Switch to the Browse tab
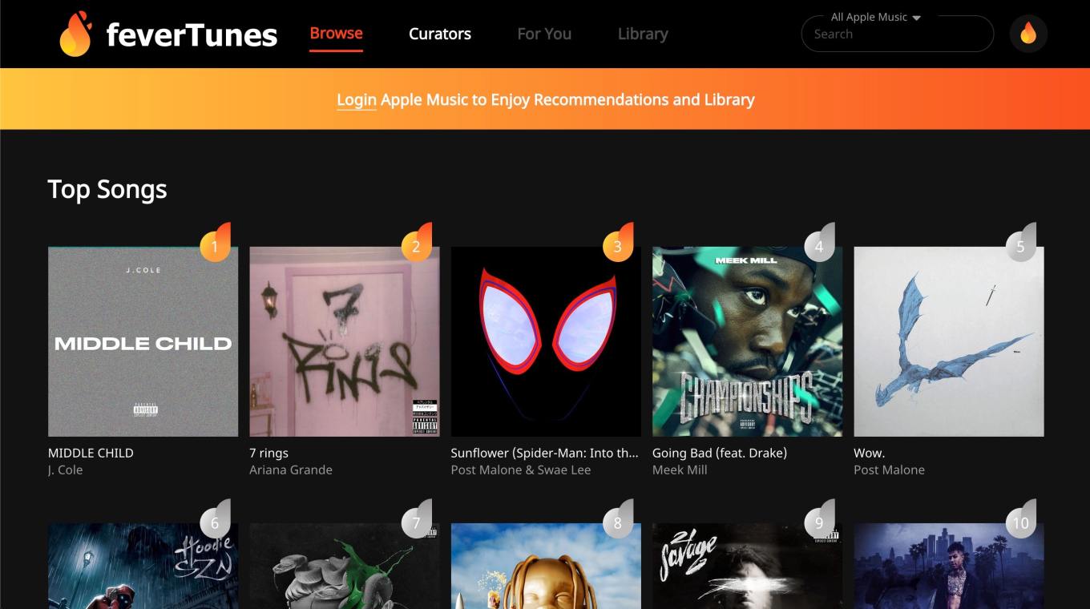The width and height of the screenshot is (1090, 609). pos(336,34)
